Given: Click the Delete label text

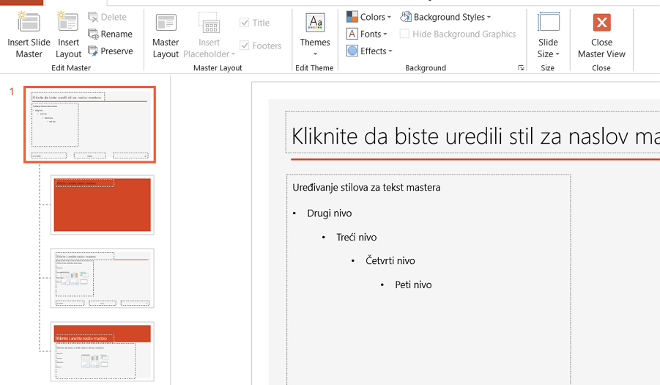Looking at the screenshot, I should (114, 18).
